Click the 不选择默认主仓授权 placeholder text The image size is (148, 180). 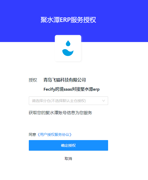pos(68,101)
